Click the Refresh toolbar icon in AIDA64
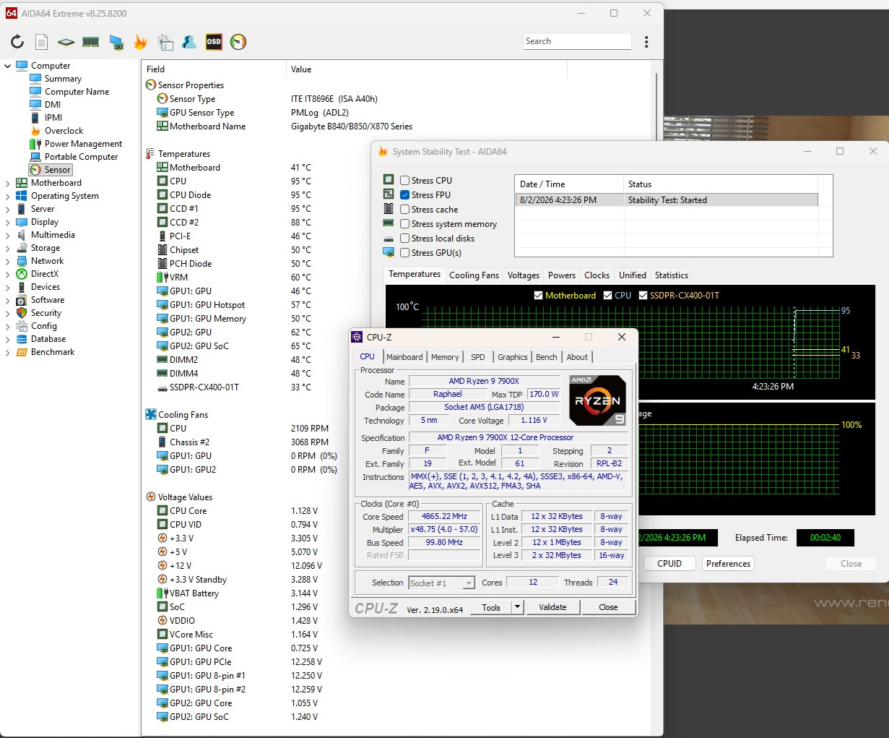The width and height of the screenshot is (889, 738). point(17,42)
